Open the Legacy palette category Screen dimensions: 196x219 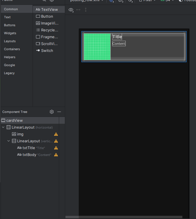tap(17, 73)
